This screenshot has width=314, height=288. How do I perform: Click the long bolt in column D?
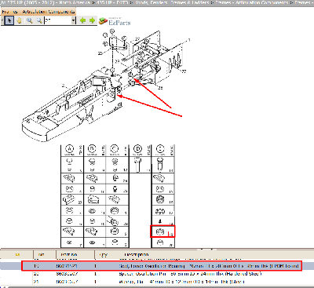(138, 165)
